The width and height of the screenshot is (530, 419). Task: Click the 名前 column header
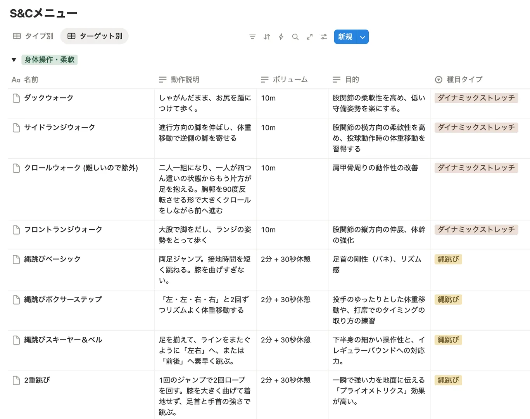point(31,80)
